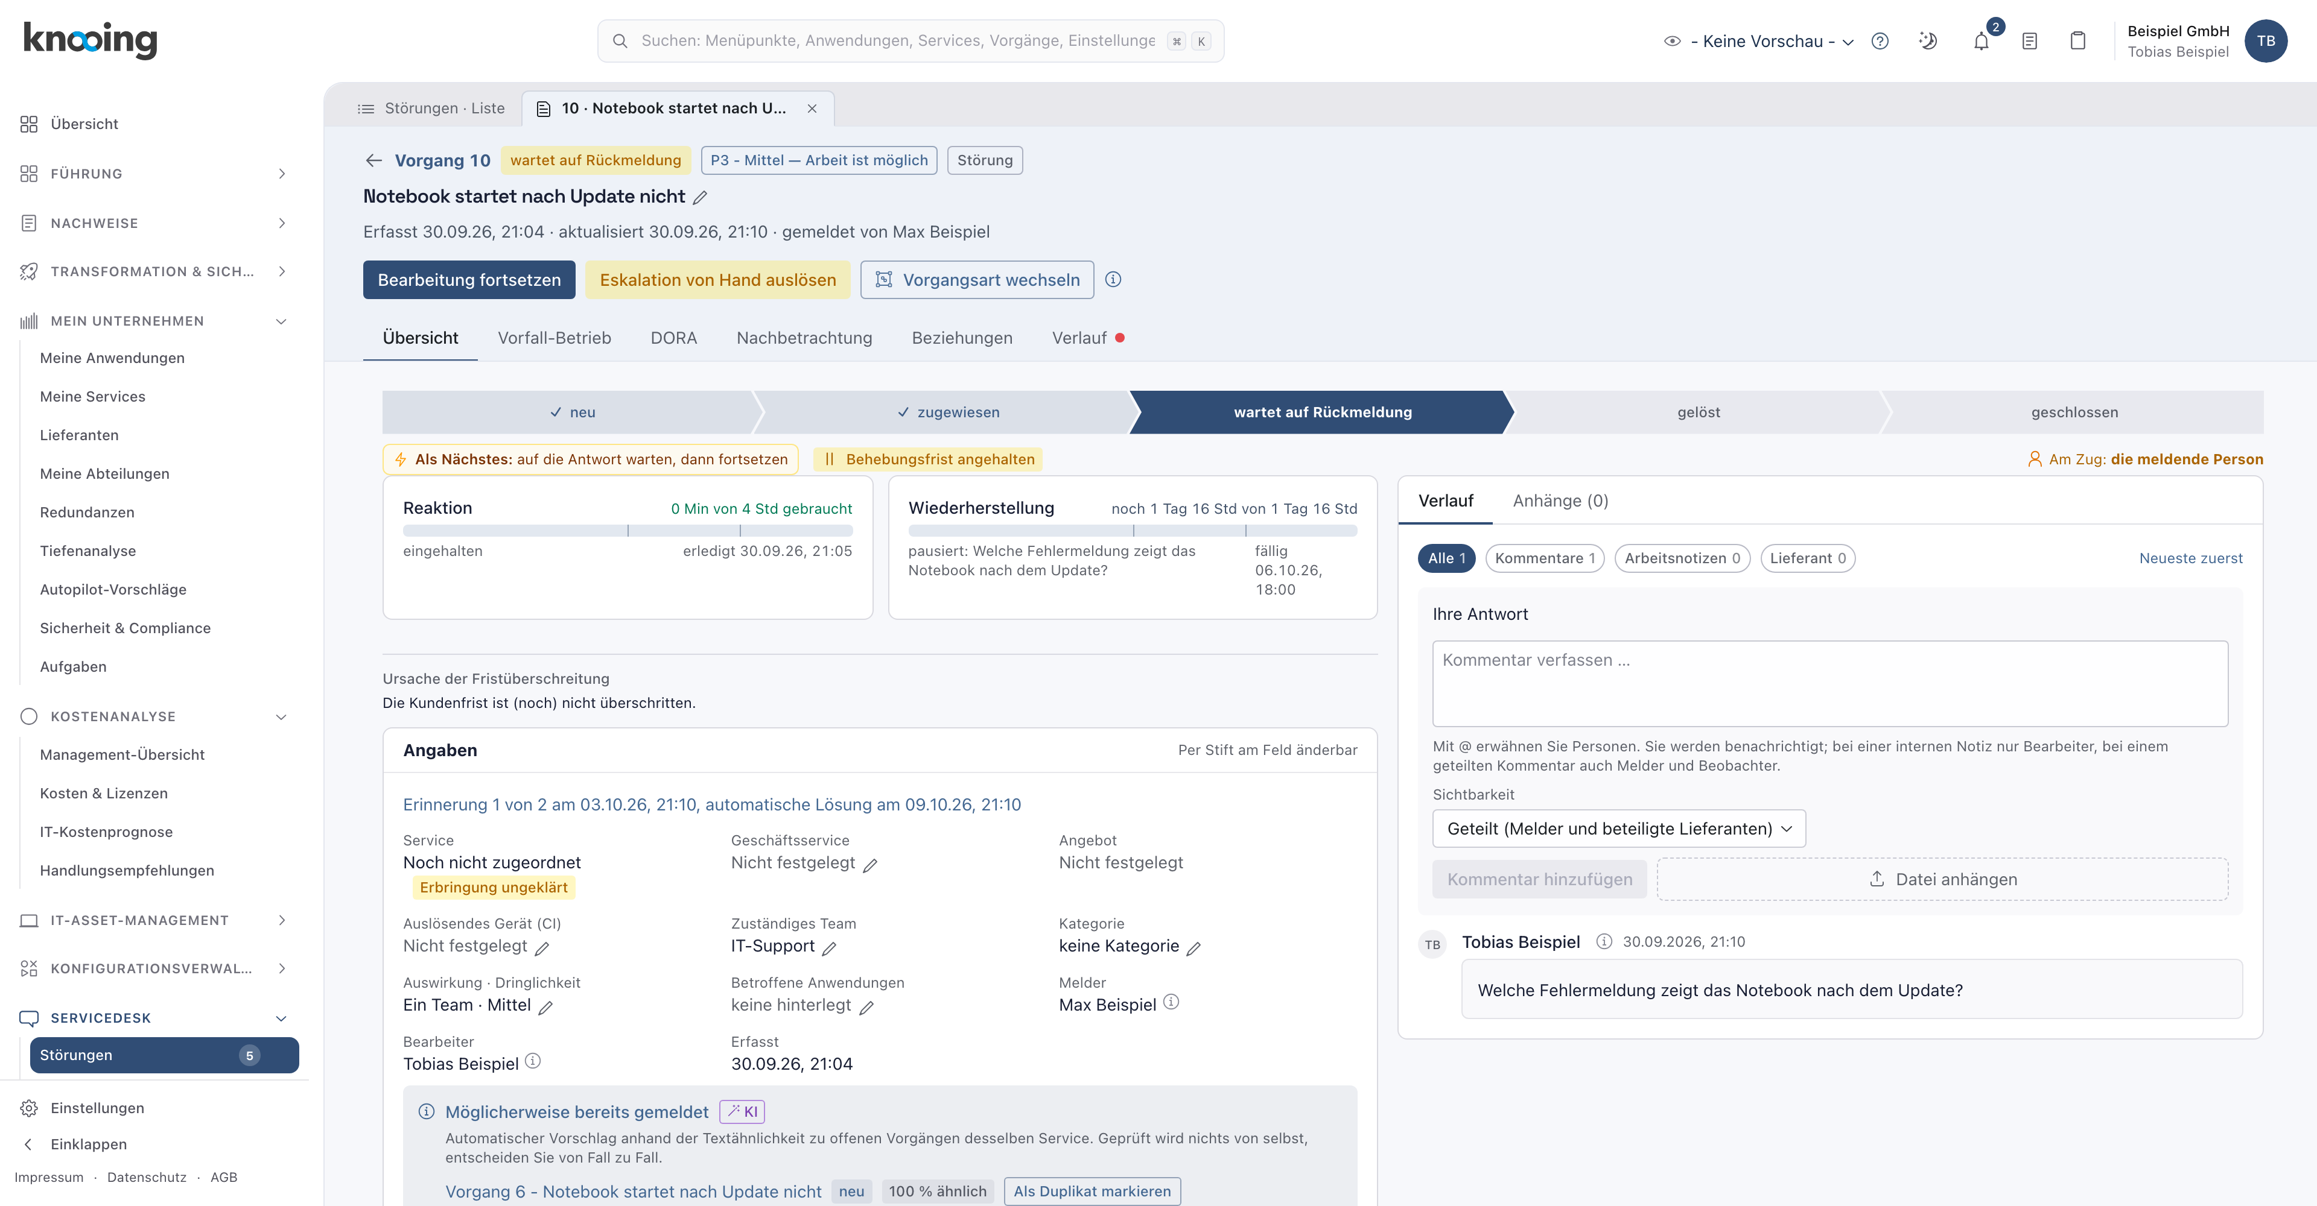Open the document notes icon in header

[x=2029, y=42]
